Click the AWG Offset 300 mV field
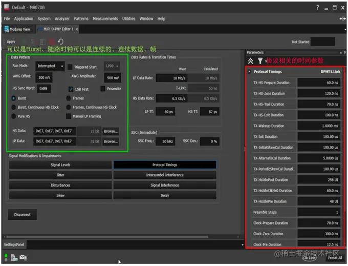Viewport: 348px width, 266px height. tap(44, 77)
